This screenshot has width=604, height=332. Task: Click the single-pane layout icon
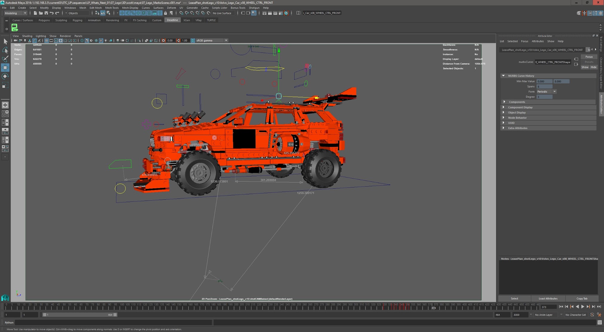5,105
